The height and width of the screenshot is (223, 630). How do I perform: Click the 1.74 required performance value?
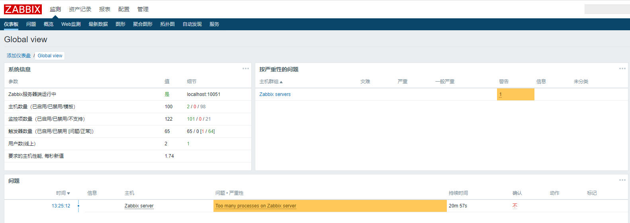169,156
